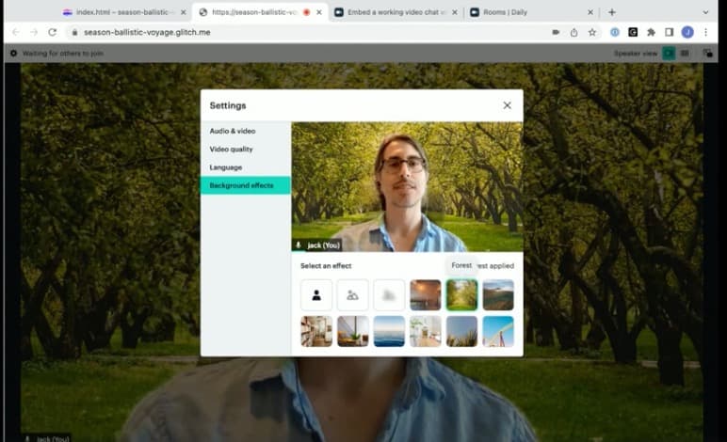This screenshot has width=727, height=442.
Task: Select the soft background blur effect
Action: point(352,294)
